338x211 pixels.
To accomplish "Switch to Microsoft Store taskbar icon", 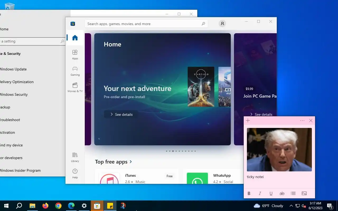I will coord(97,206).
